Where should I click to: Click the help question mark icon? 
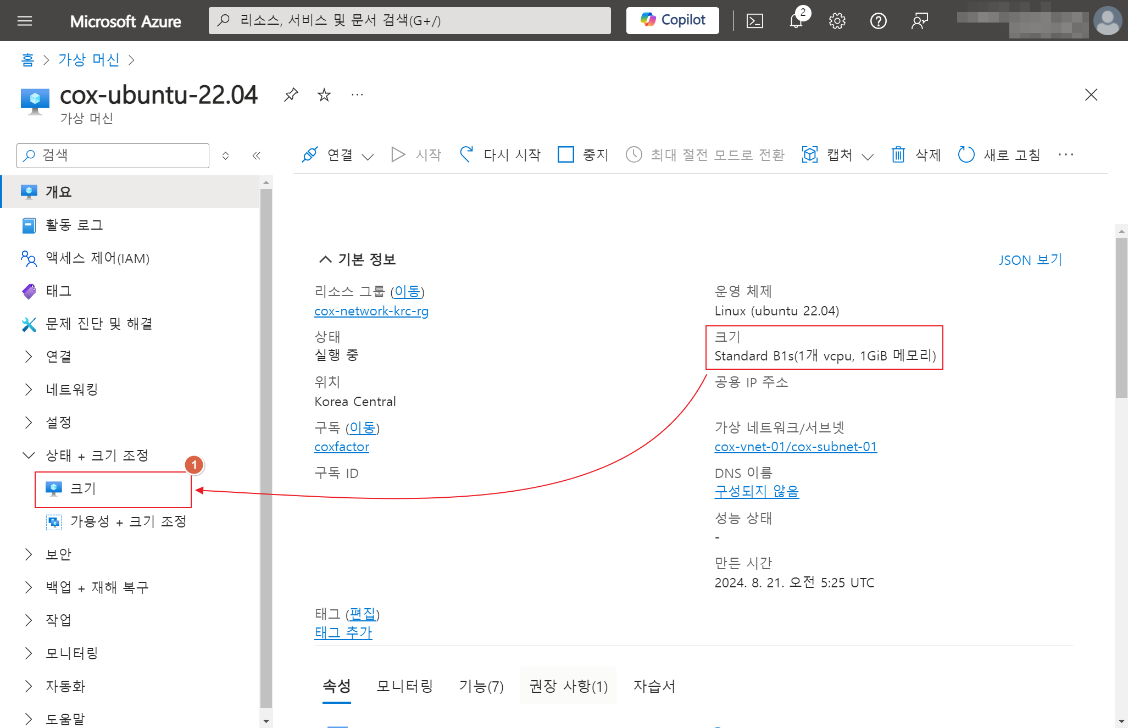coord(878,21)
